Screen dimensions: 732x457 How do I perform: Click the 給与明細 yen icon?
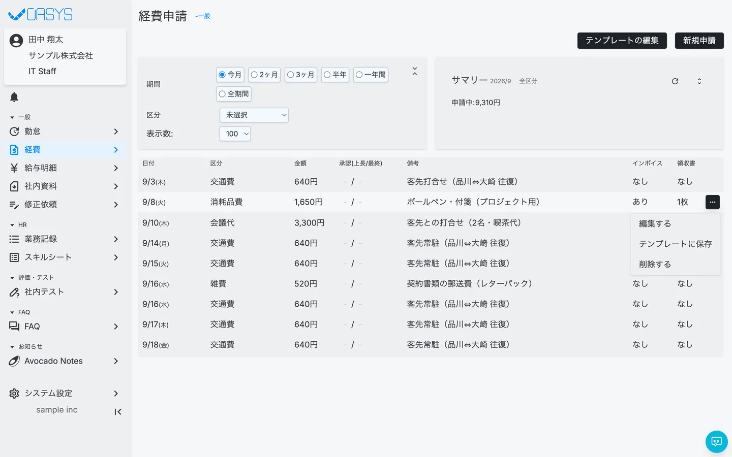click(14, 168)
